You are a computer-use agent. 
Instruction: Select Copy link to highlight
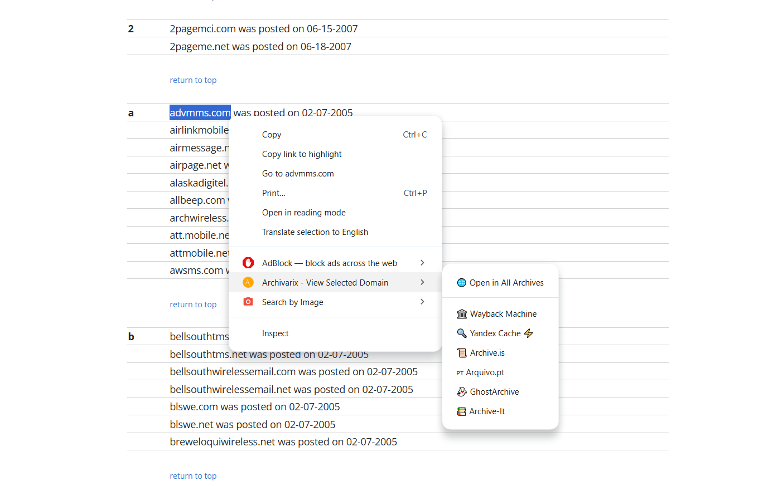pos(302,154)
